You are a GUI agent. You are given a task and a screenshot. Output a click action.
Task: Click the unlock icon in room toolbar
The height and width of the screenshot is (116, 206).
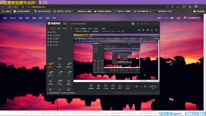(143, 30)
